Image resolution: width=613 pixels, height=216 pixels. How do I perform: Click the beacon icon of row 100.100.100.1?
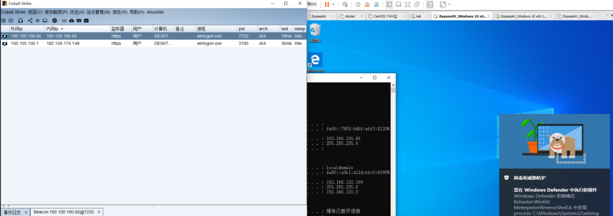[5, 43]
